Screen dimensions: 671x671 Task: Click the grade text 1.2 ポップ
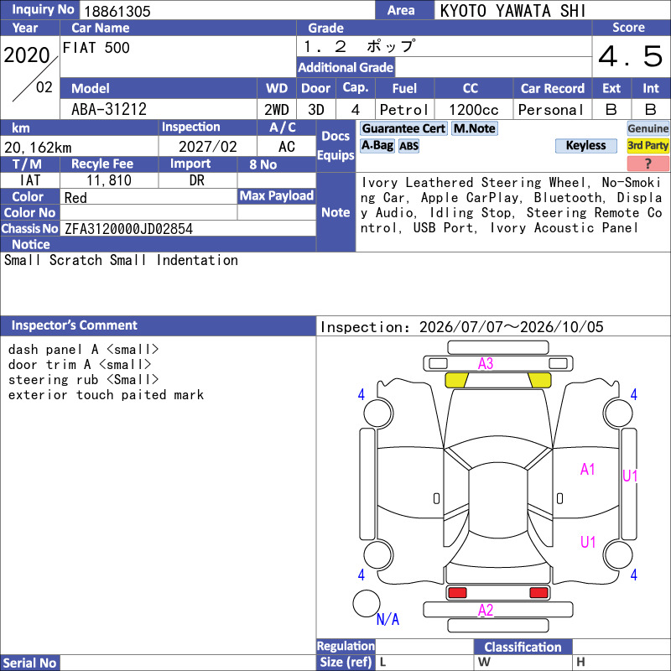pyautogui.click(x=359, y=46)
